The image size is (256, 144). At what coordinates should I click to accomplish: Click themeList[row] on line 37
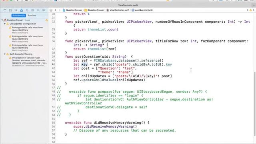[102, 49]
